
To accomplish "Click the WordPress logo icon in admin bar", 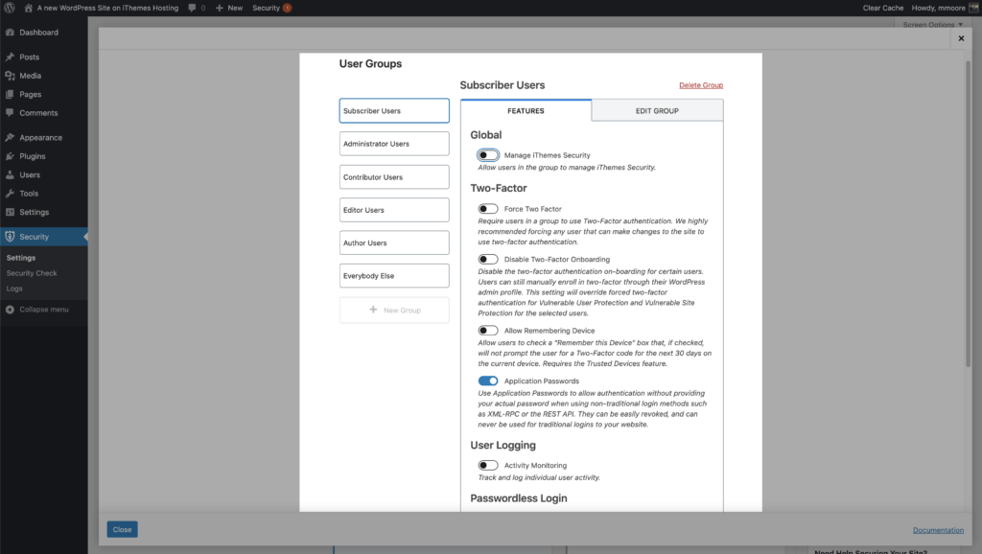I will [x=10, y=8].
